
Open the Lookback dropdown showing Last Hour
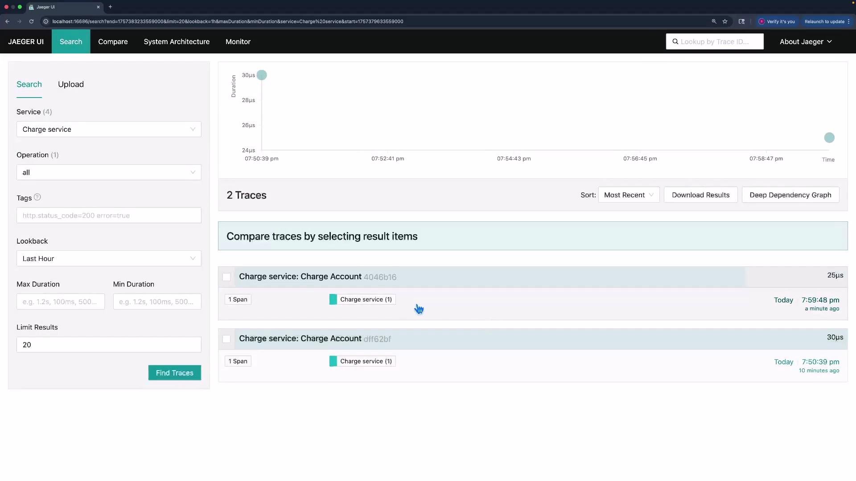point(109,258)
